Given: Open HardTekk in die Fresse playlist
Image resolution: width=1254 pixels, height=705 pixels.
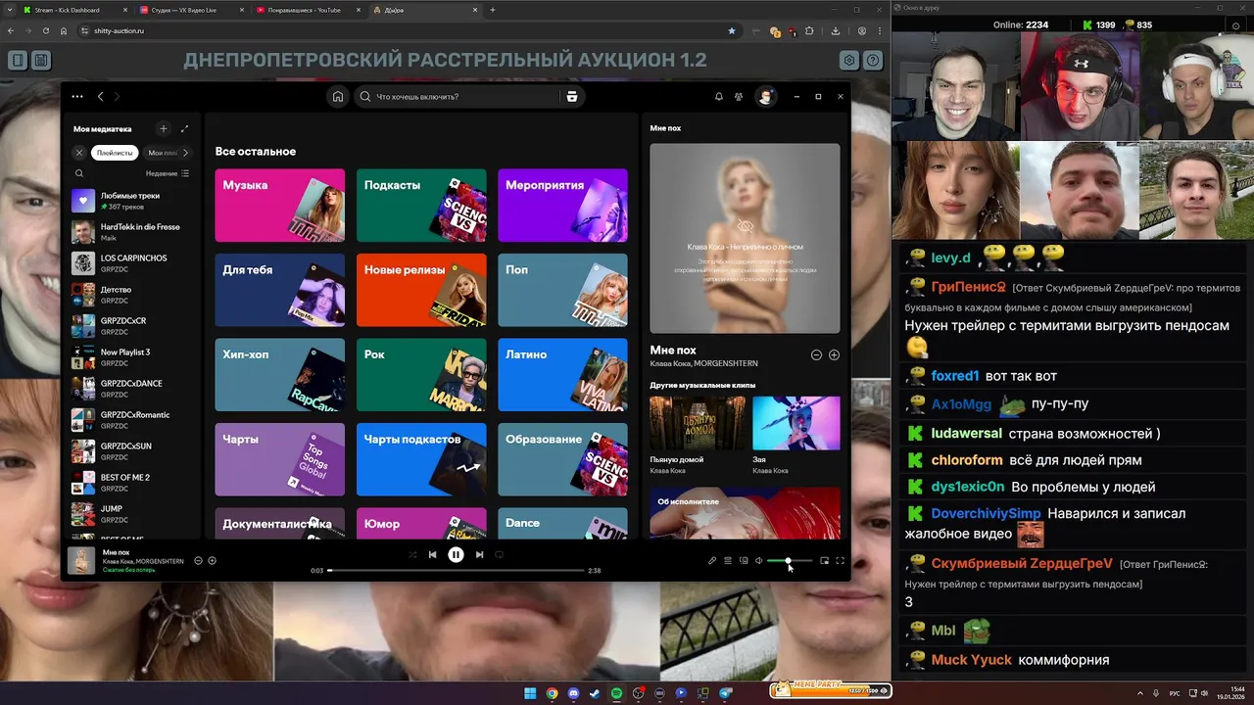Looking at the screenshot, I should 131,232.
